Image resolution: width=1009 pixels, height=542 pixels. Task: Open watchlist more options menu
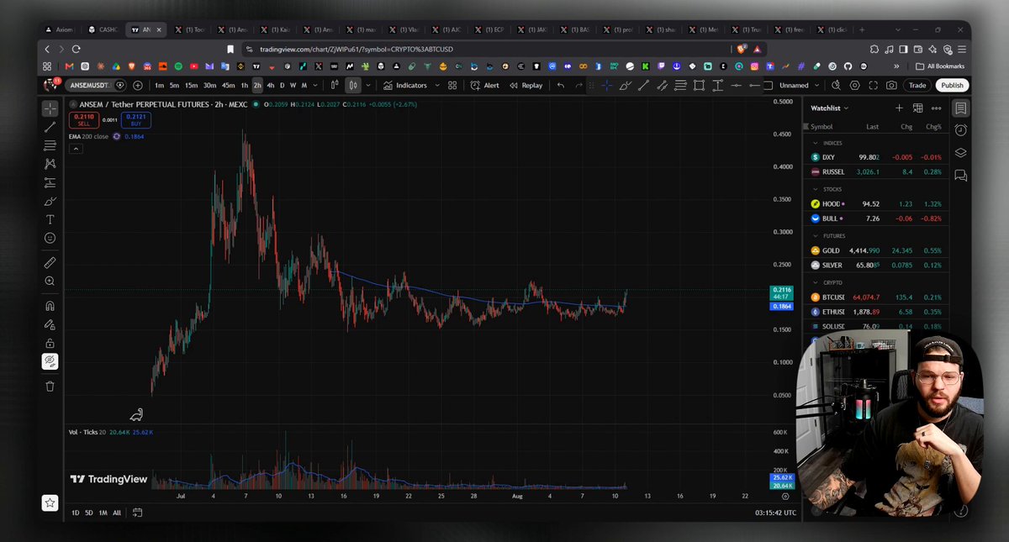936,108
